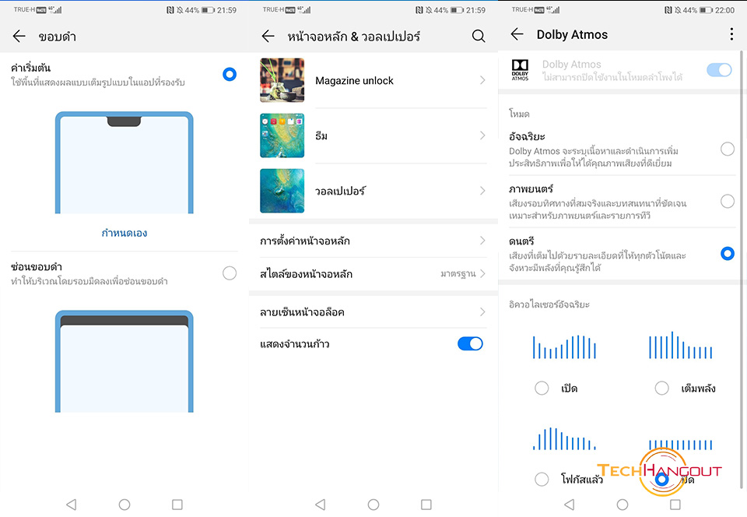Open search on หน้าจอหลัก & วอลเปเปอร์ screen
The image size is (747, 517).
(x=479, y=37)
